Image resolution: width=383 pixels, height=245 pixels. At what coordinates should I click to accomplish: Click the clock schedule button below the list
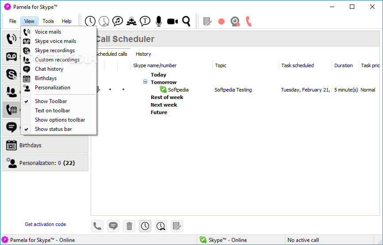coord(145,226)
